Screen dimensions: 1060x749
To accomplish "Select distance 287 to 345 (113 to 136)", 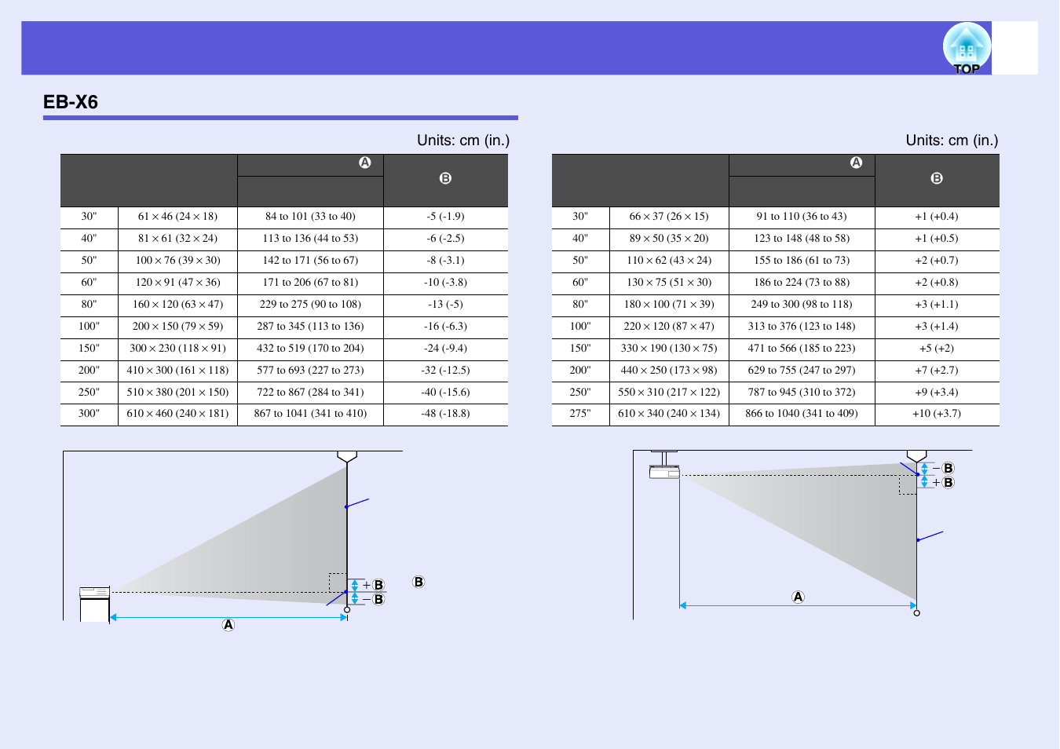I will click(310, 327).
